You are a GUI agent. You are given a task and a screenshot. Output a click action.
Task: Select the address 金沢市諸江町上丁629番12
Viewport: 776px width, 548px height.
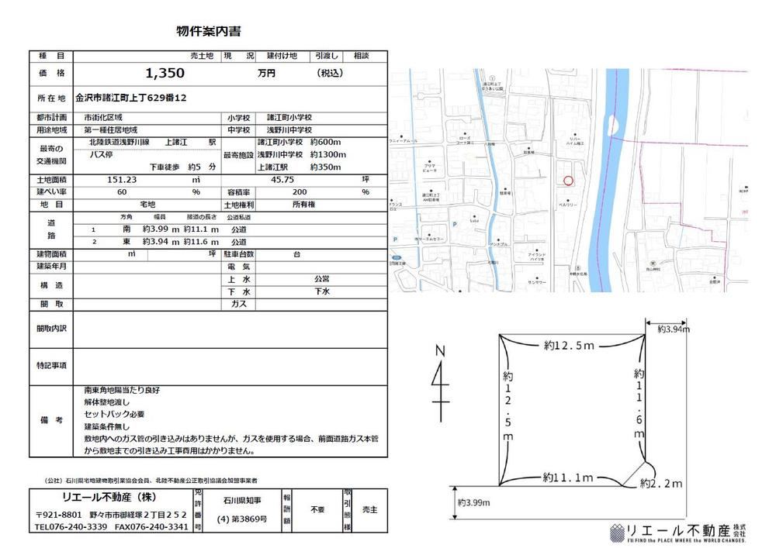click(131, 98)
